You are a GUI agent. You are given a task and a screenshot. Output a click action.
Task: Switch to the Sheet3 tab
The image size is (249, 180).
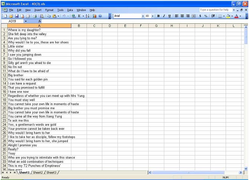coord(51,173)
